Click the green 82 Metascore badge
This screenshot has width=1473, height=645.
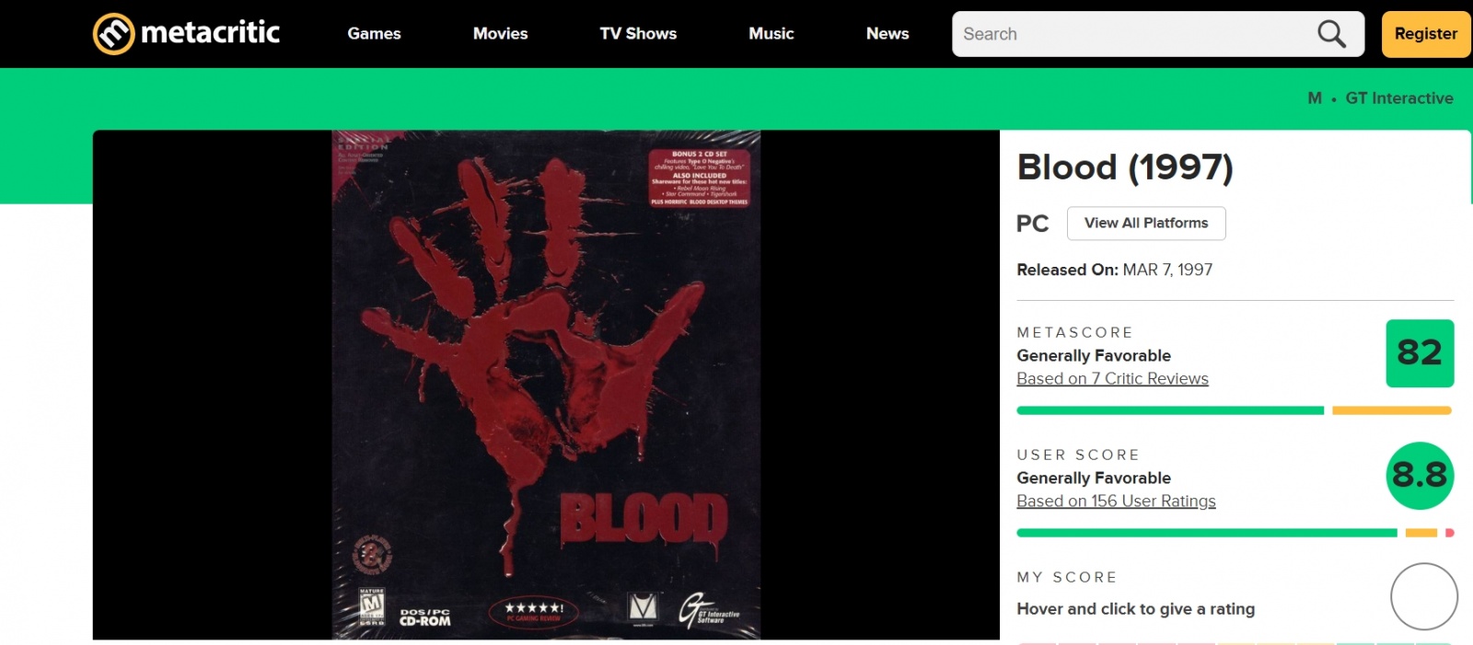point(1420,353)
